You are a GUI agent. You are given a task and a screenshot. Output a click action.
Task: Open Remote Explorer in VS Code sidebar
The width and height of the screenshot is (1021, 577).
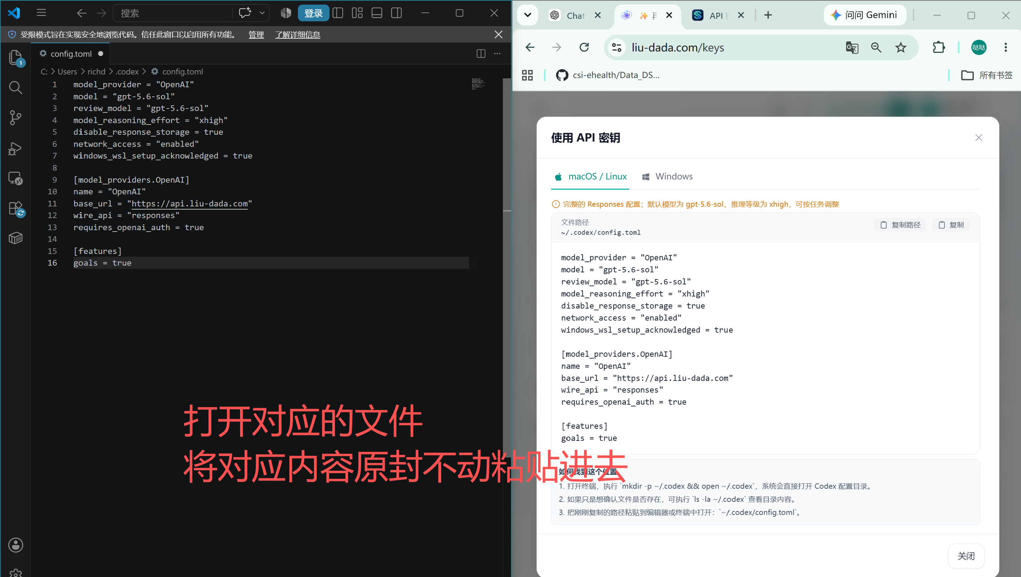point(16,178)
